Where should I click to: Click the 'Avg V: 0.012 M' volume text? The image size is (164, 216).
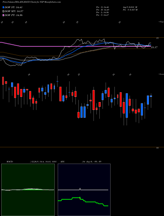coord(130,7)
